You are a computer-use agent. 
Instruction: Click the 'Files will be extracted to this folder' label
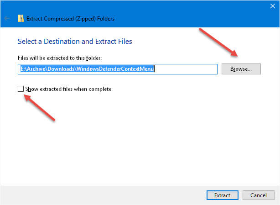coord(60,58)
